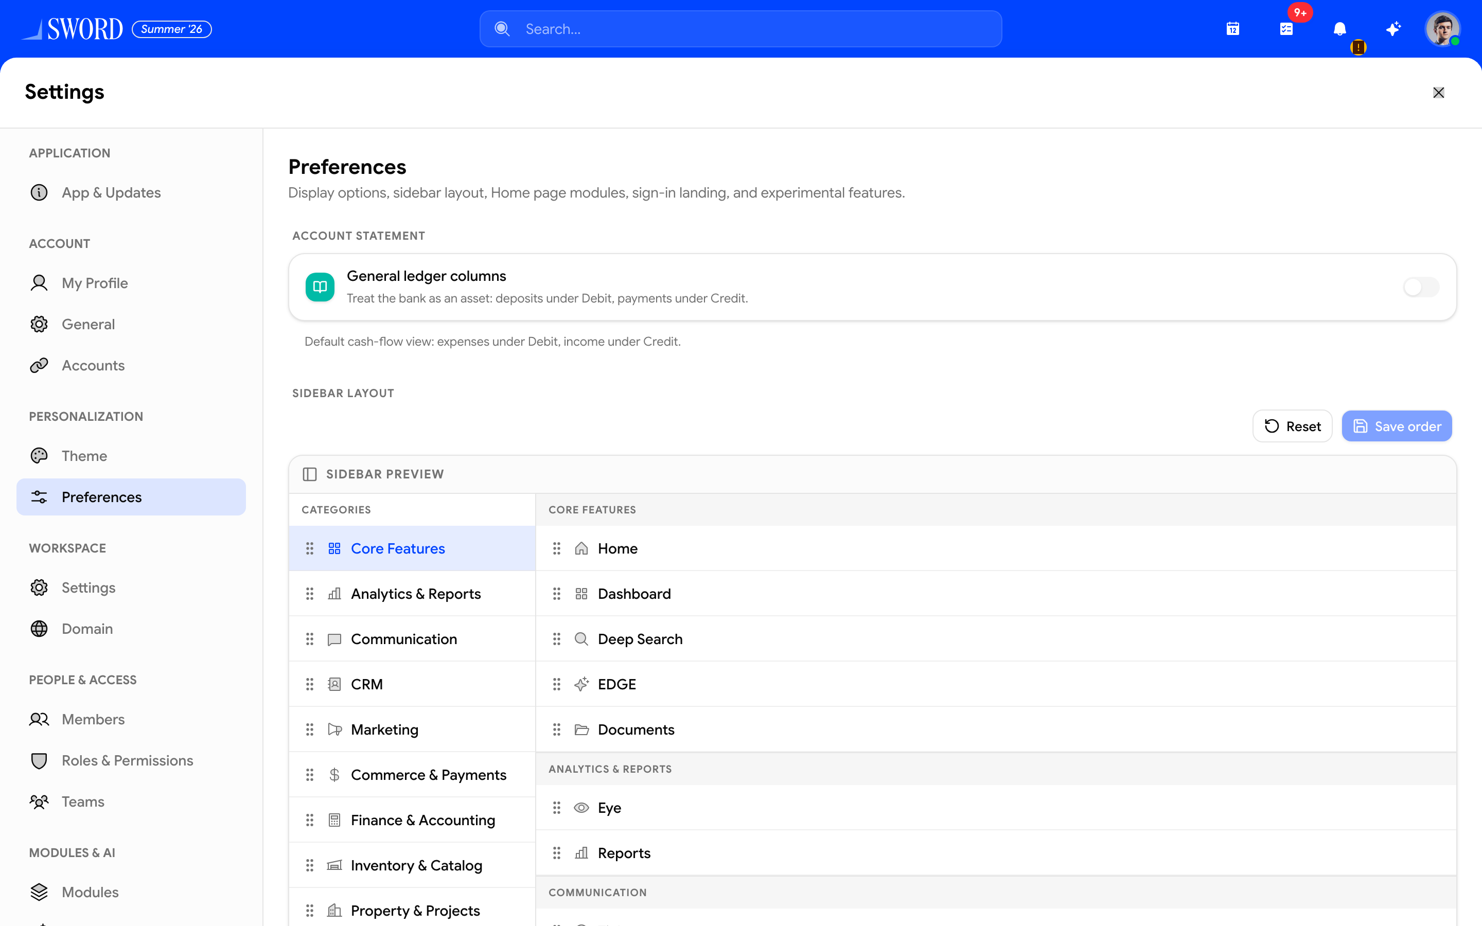Open Teams page
Screen dimensions: 1482x926
click(x=131, y=801)
